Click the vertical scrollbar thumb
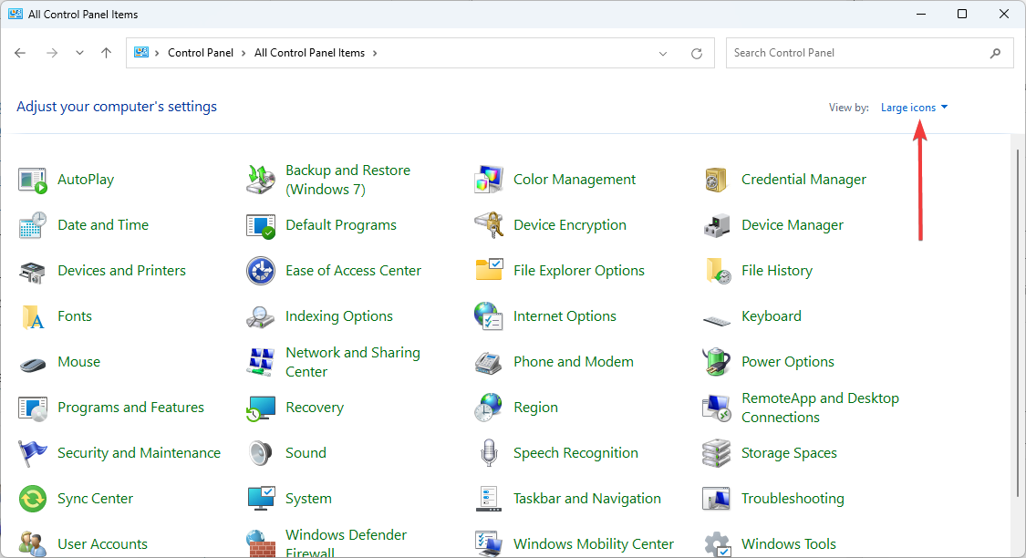Image resolution: width=1026 pixels, height=558 pixels. [x=1018, y=322]
